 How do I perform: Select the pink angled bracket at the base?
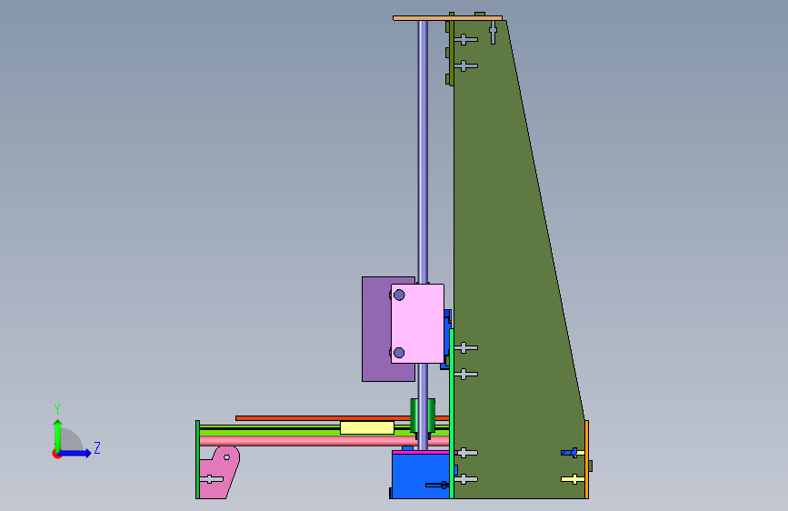[218, 473]
